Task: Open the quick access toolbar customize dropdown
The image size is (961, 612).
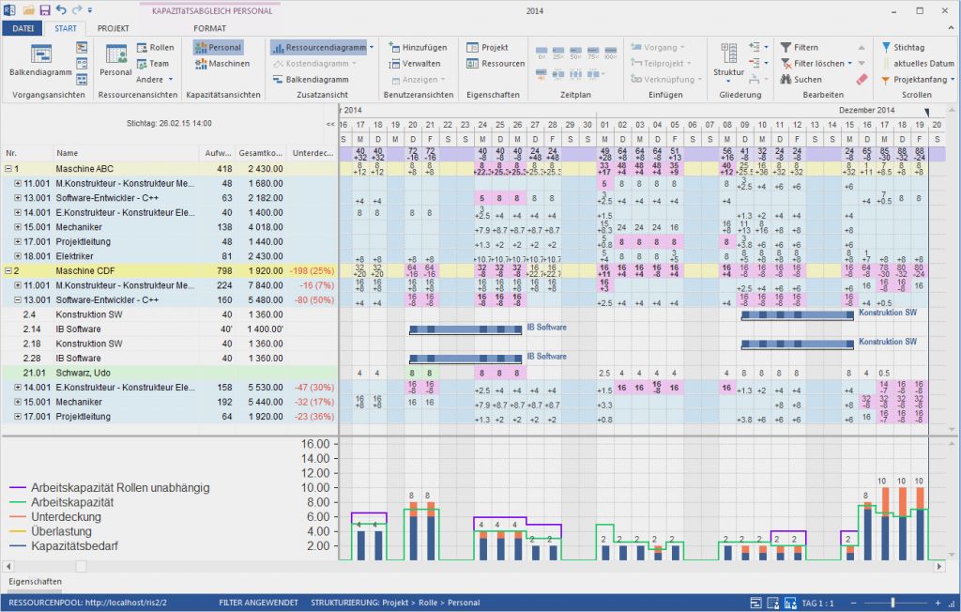Action: point(90,10)
